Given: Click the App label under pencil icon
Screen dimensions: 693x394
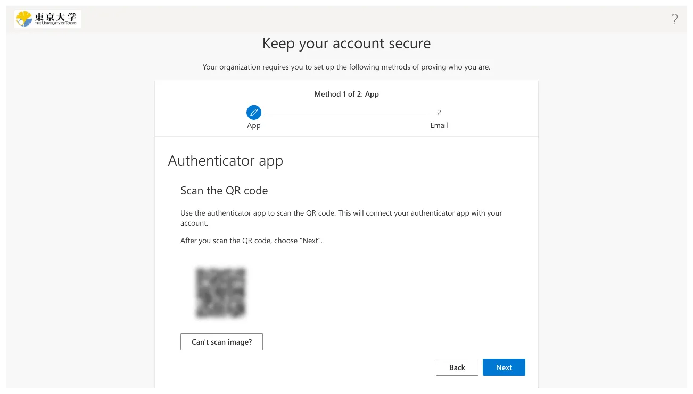Looking at the screenshot, I should pyautogui.click(x=254, y=126).
